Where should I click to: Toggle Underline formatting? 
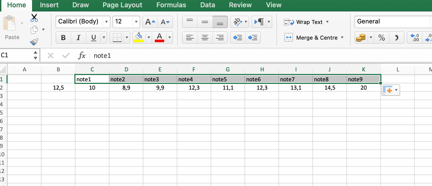(93, 38)
